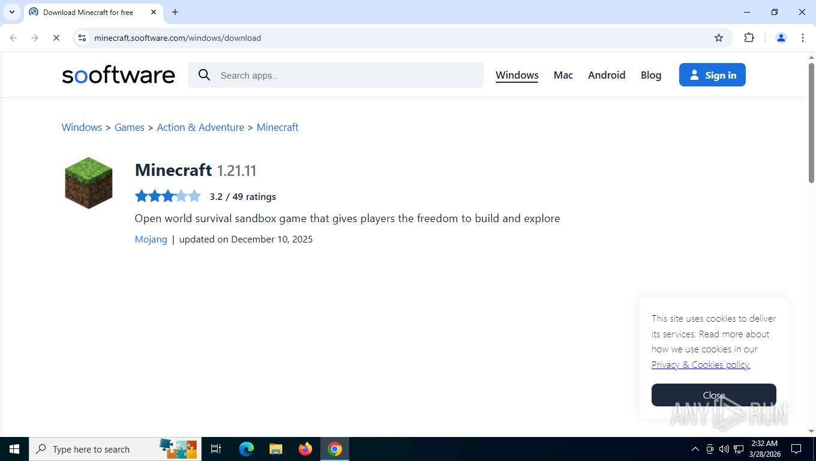Focus the taskbar Type here to search box
The height and width of the screenshot is (461, 816).
pyautogui.click(x=115, y=449)
